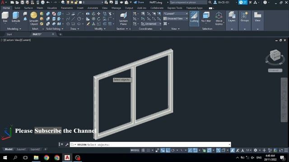Click the Start drawing tab

point(9,34)
